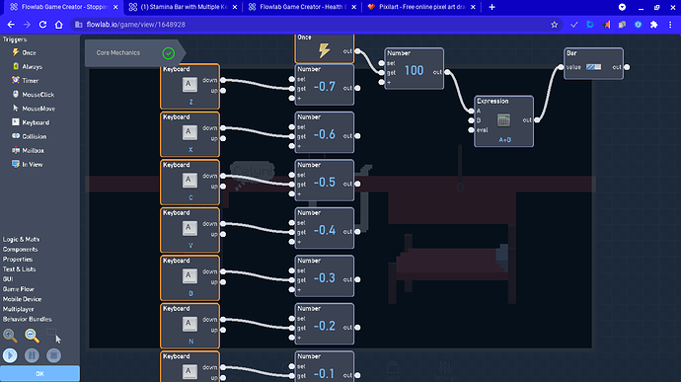Switch to Stamina Bar with Multiple Keys tab
The width and height of the screenshot is (681, 382).
[185, 7]
